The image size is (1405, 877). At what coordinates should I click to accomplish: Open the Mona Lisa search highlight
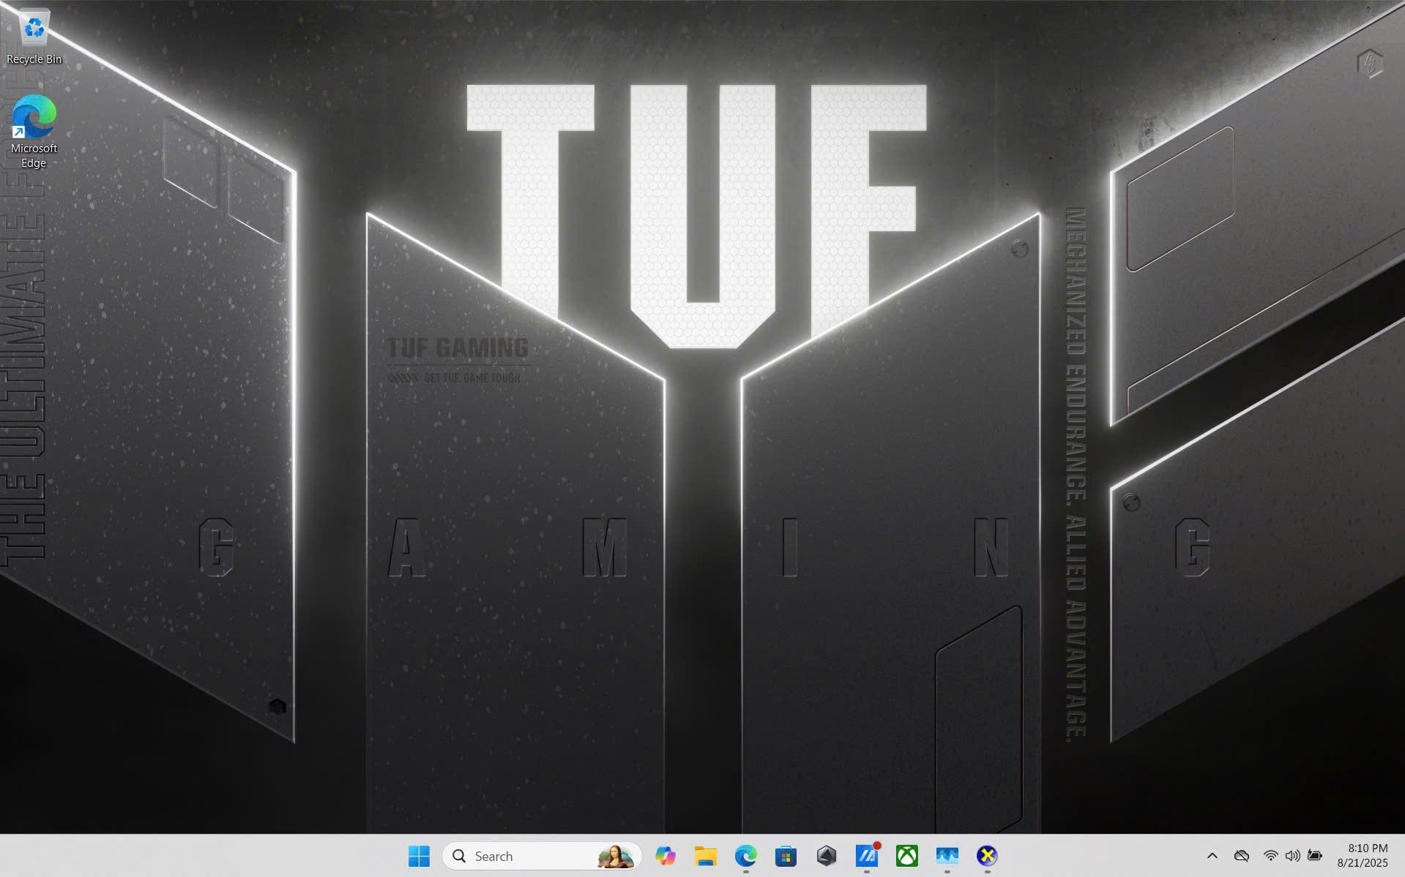[x=615, y=856]
